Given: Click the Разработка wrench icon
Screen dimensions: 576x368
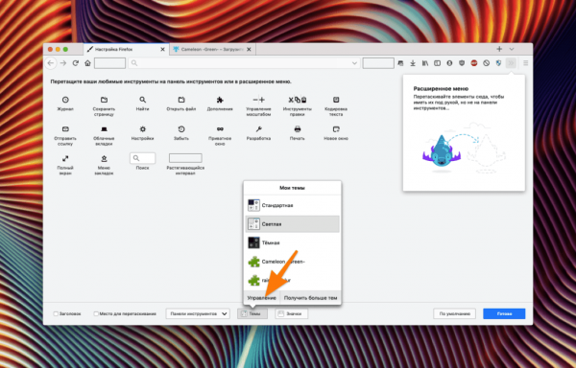Looking at the screenshot, I should click(x=258, y=129).
